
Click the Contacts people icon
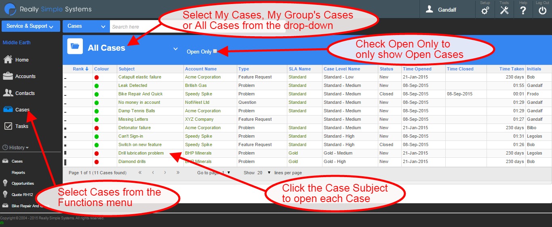tap(8, 93)
